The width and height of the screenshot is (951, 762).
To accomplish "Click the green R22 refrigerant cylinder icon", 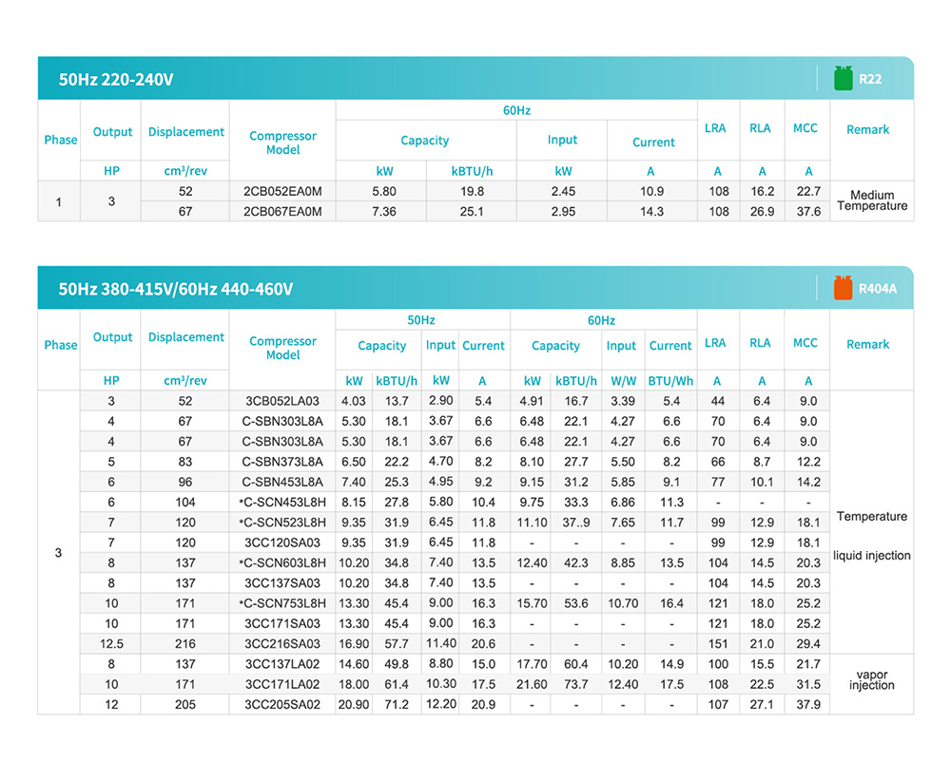I will [x=843, y=78].
